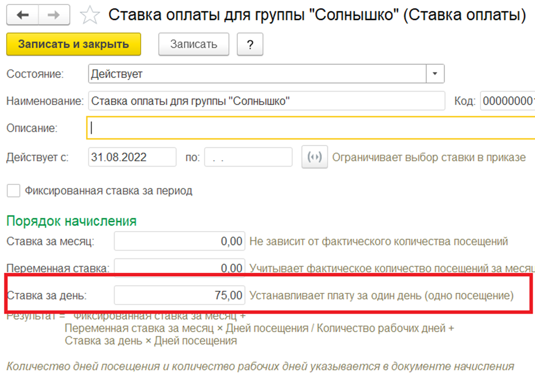The height and width of the screenshot is (375, 535).
Task: Click the date range selector icon button
Action: point(314,157)
